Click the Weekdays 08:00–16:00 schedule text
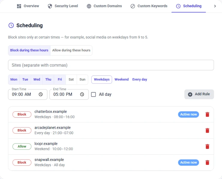Screen dimensions: 222x179 click(x=55, y=117)
